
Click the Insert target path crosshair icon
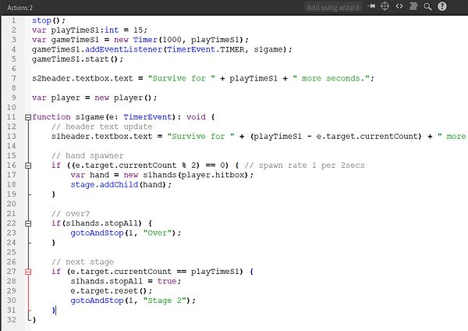point(385,6)
